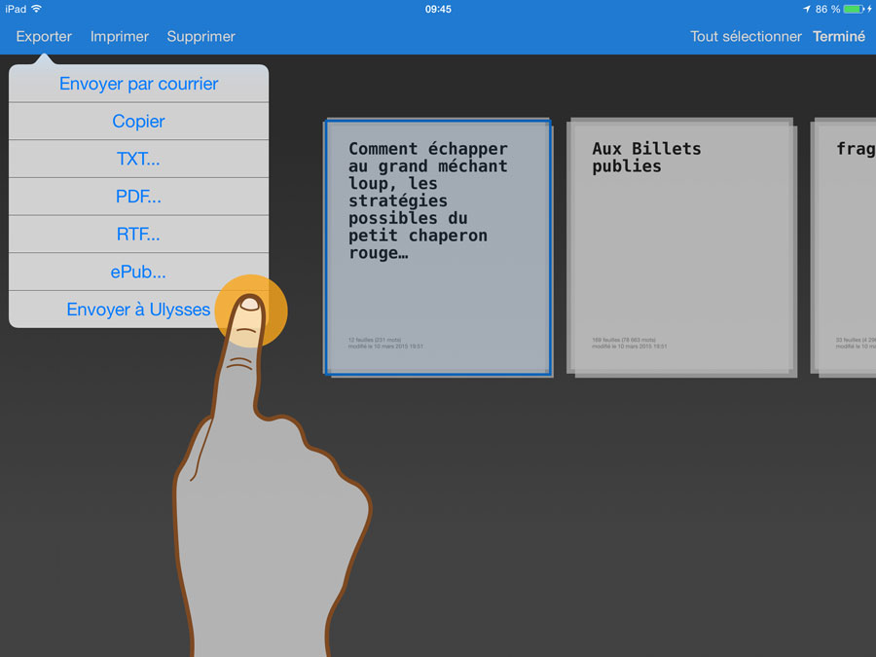This screenshot has height=657, width=876.
Task: Tap Supprimer in the top bar
Action: pos(201,36)
